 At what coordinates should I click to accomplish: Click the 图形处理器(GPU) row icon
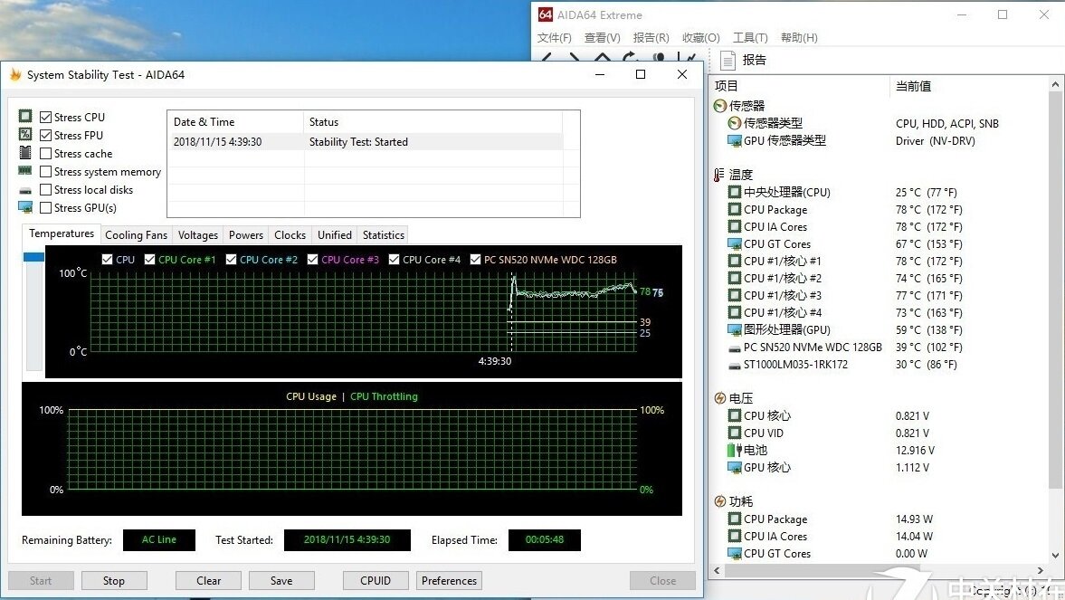tap(734, 329)
